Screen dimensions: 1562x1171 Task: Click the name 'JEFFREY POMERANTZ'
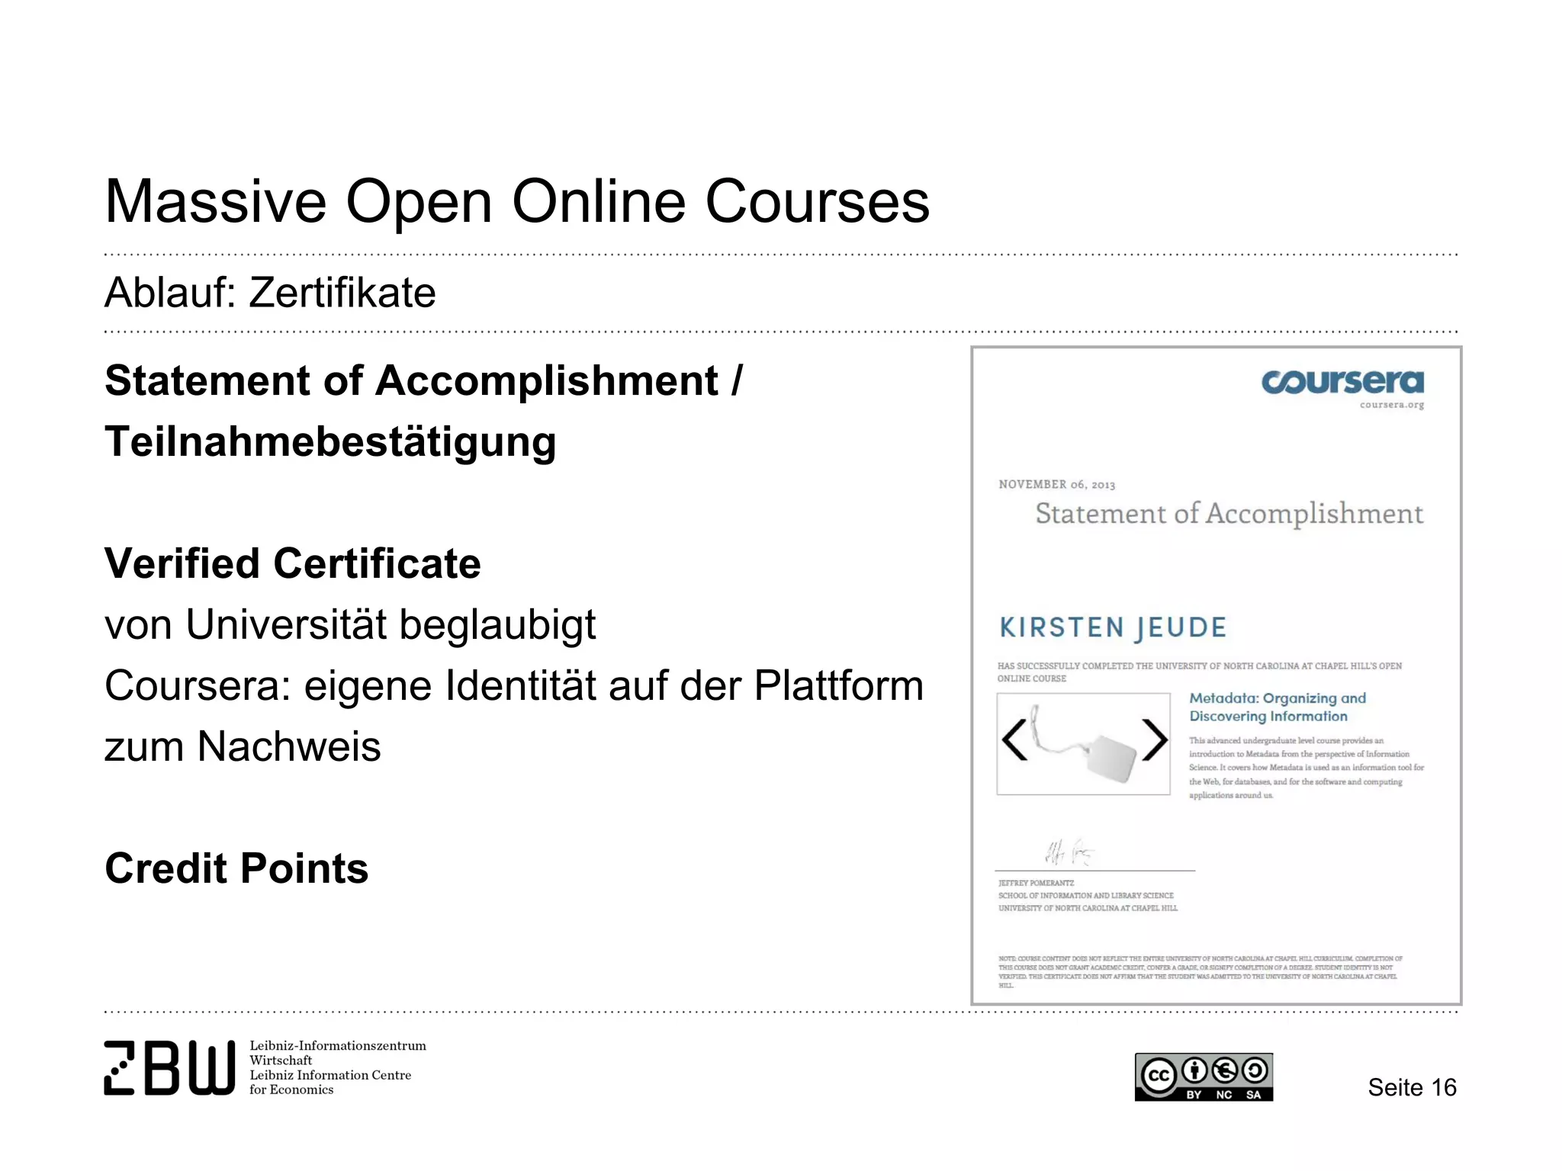(x=1036, y=883)
